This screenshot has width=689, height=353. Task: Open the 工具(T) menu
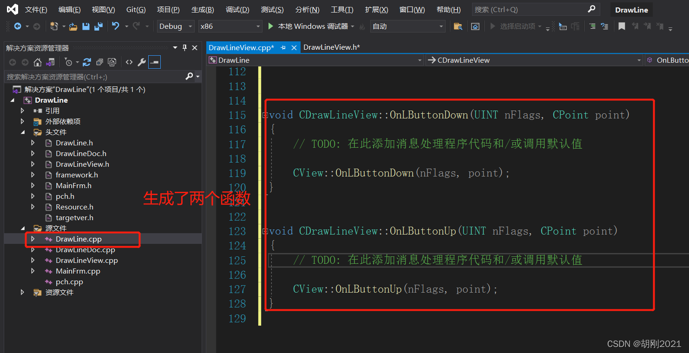coord(342,10)
